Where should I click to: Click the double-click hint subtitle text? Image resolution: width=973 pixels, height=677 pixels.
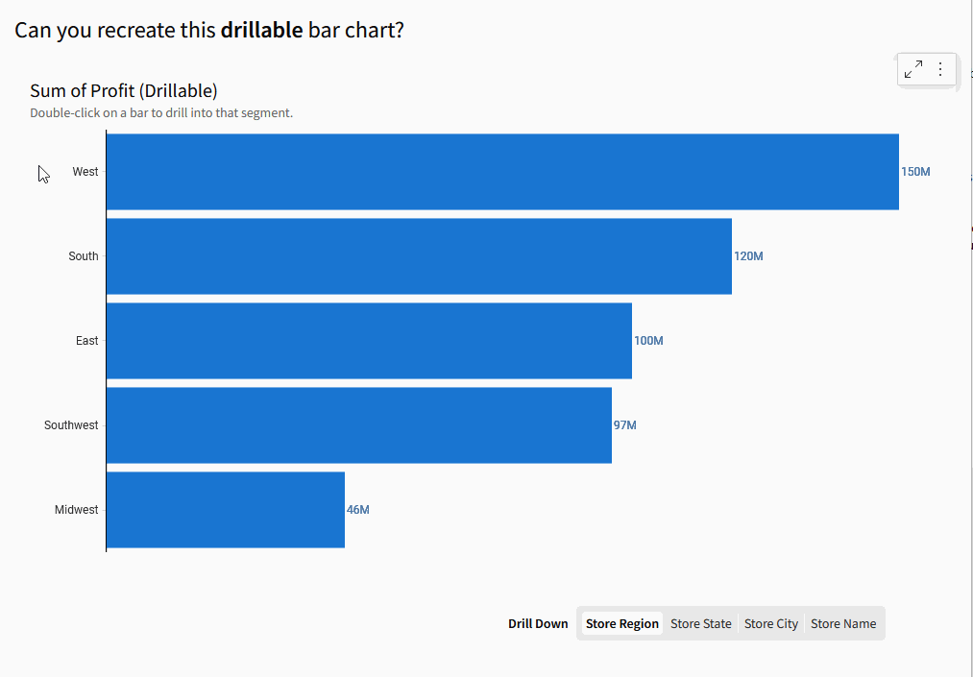tap(161, 112)
